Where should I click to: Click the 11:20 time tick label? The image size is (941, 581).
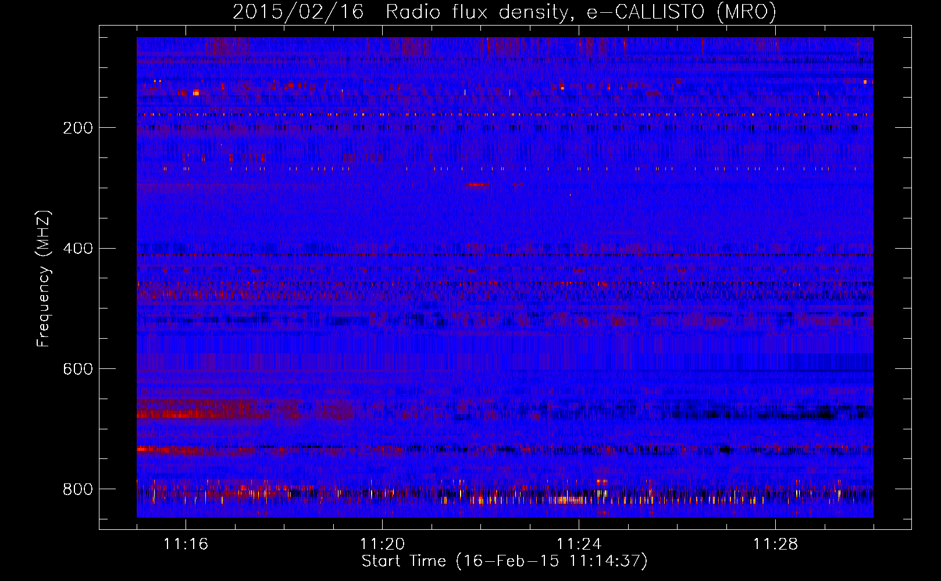(382, 544)
